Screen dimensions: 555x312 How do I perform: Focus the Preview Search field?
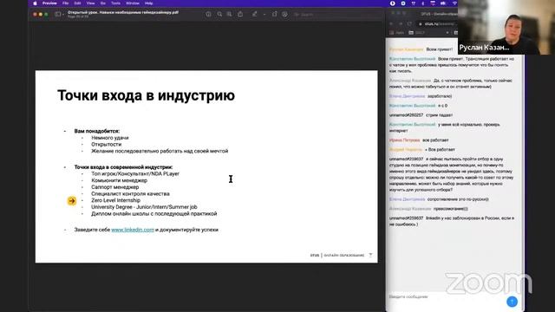coord(336,15)
